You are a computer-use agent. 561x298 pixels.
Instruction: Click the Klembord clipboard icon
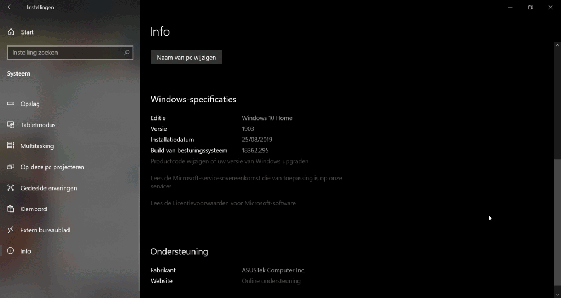click(11, 209)
